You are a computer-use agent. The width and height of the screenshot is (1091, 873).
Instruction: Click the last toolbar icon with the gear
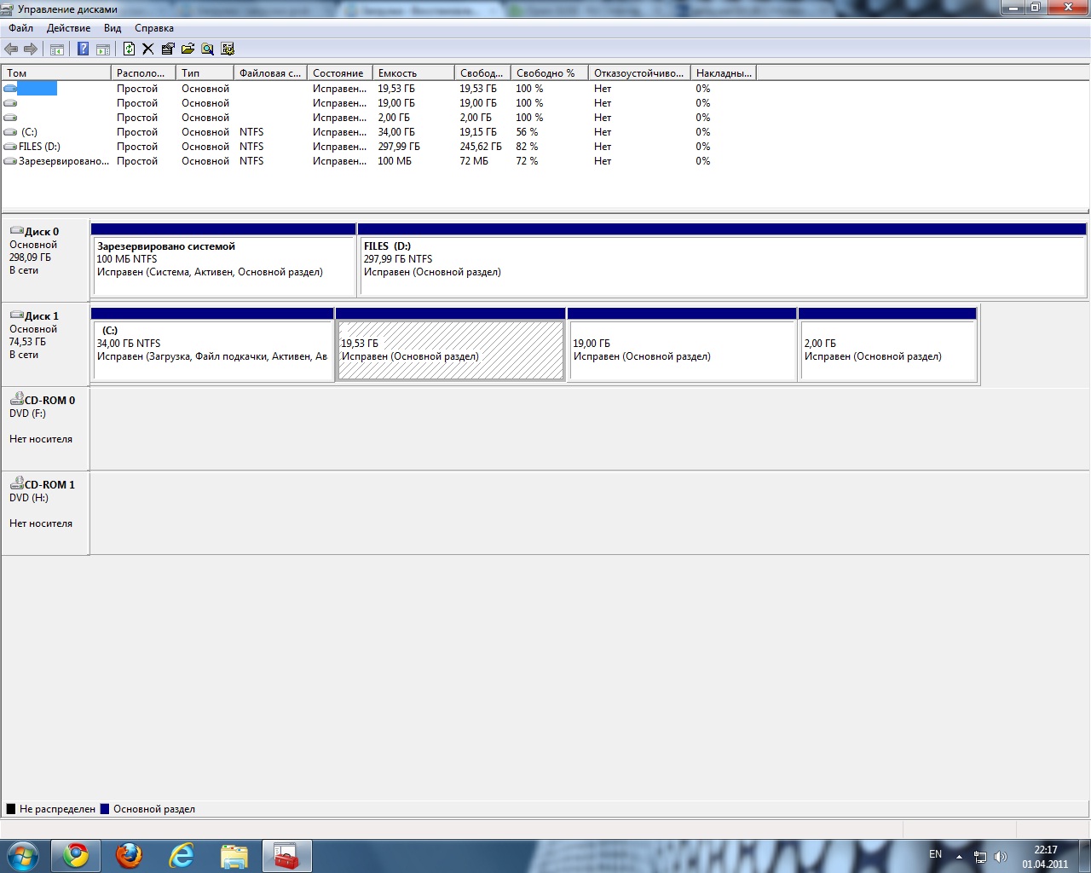228,49
